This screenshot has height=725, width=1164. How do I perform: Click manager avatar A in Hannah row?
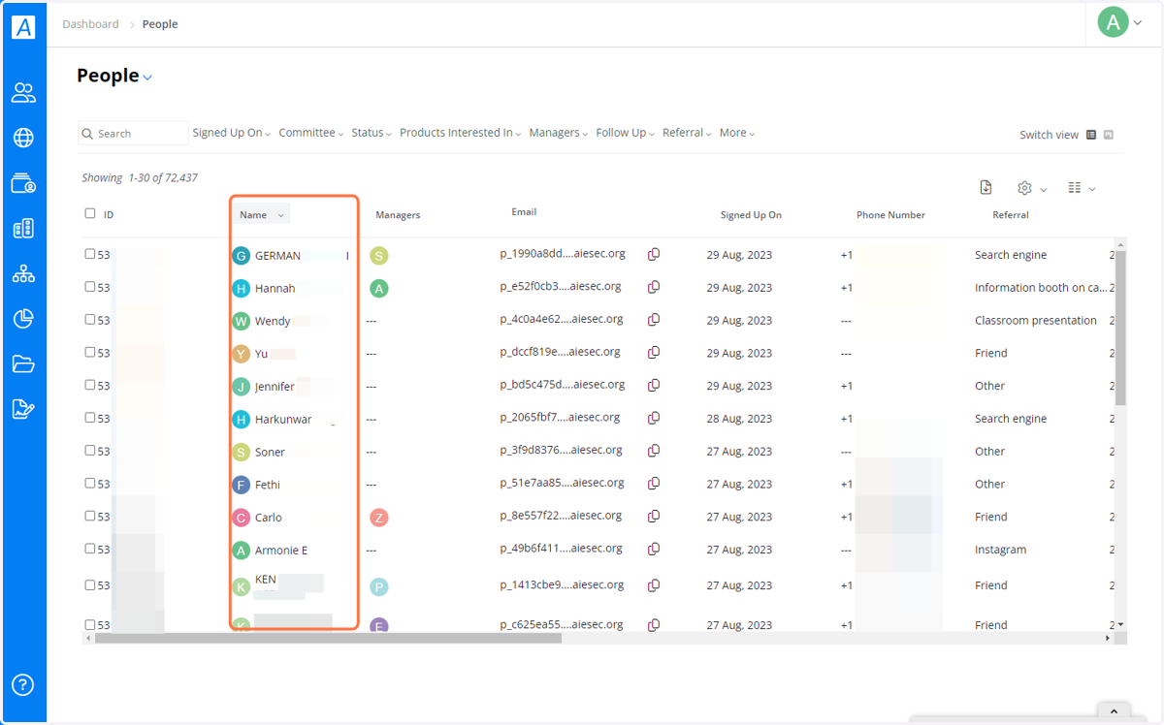(379, 288)
